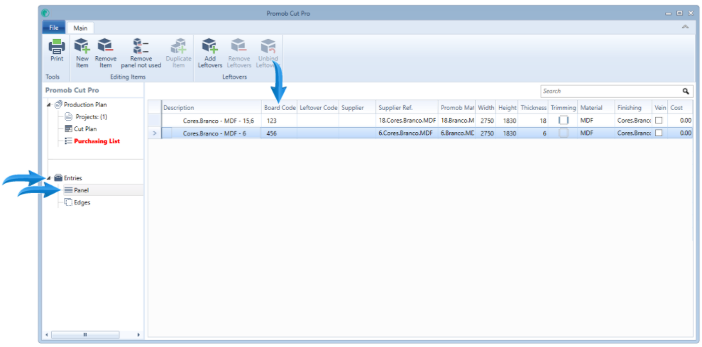The image size is (702, 347).
Task: Click thickness value 6 cell
Action: pyautogui.click(x=533, y=133)
